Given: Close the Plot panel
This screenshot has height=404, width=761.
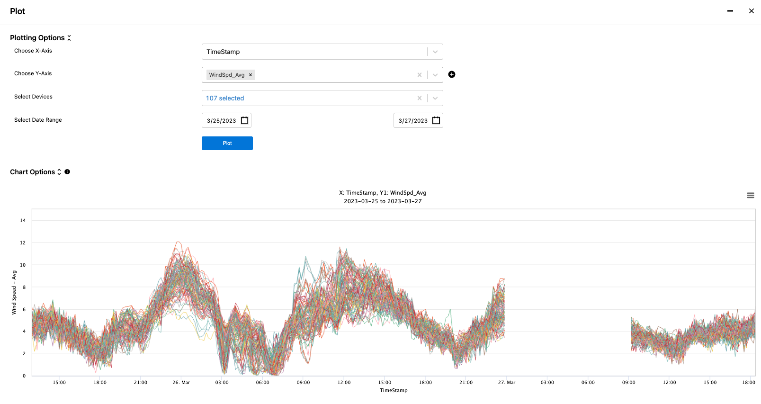Looking at the screenshot, I should 751,11.
